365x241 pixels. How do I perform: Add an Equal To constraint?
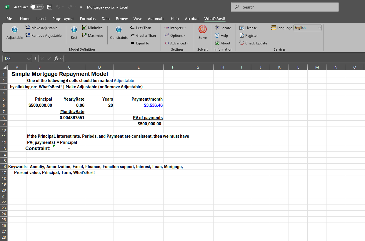pyautogui.click(x=140, y=43)
